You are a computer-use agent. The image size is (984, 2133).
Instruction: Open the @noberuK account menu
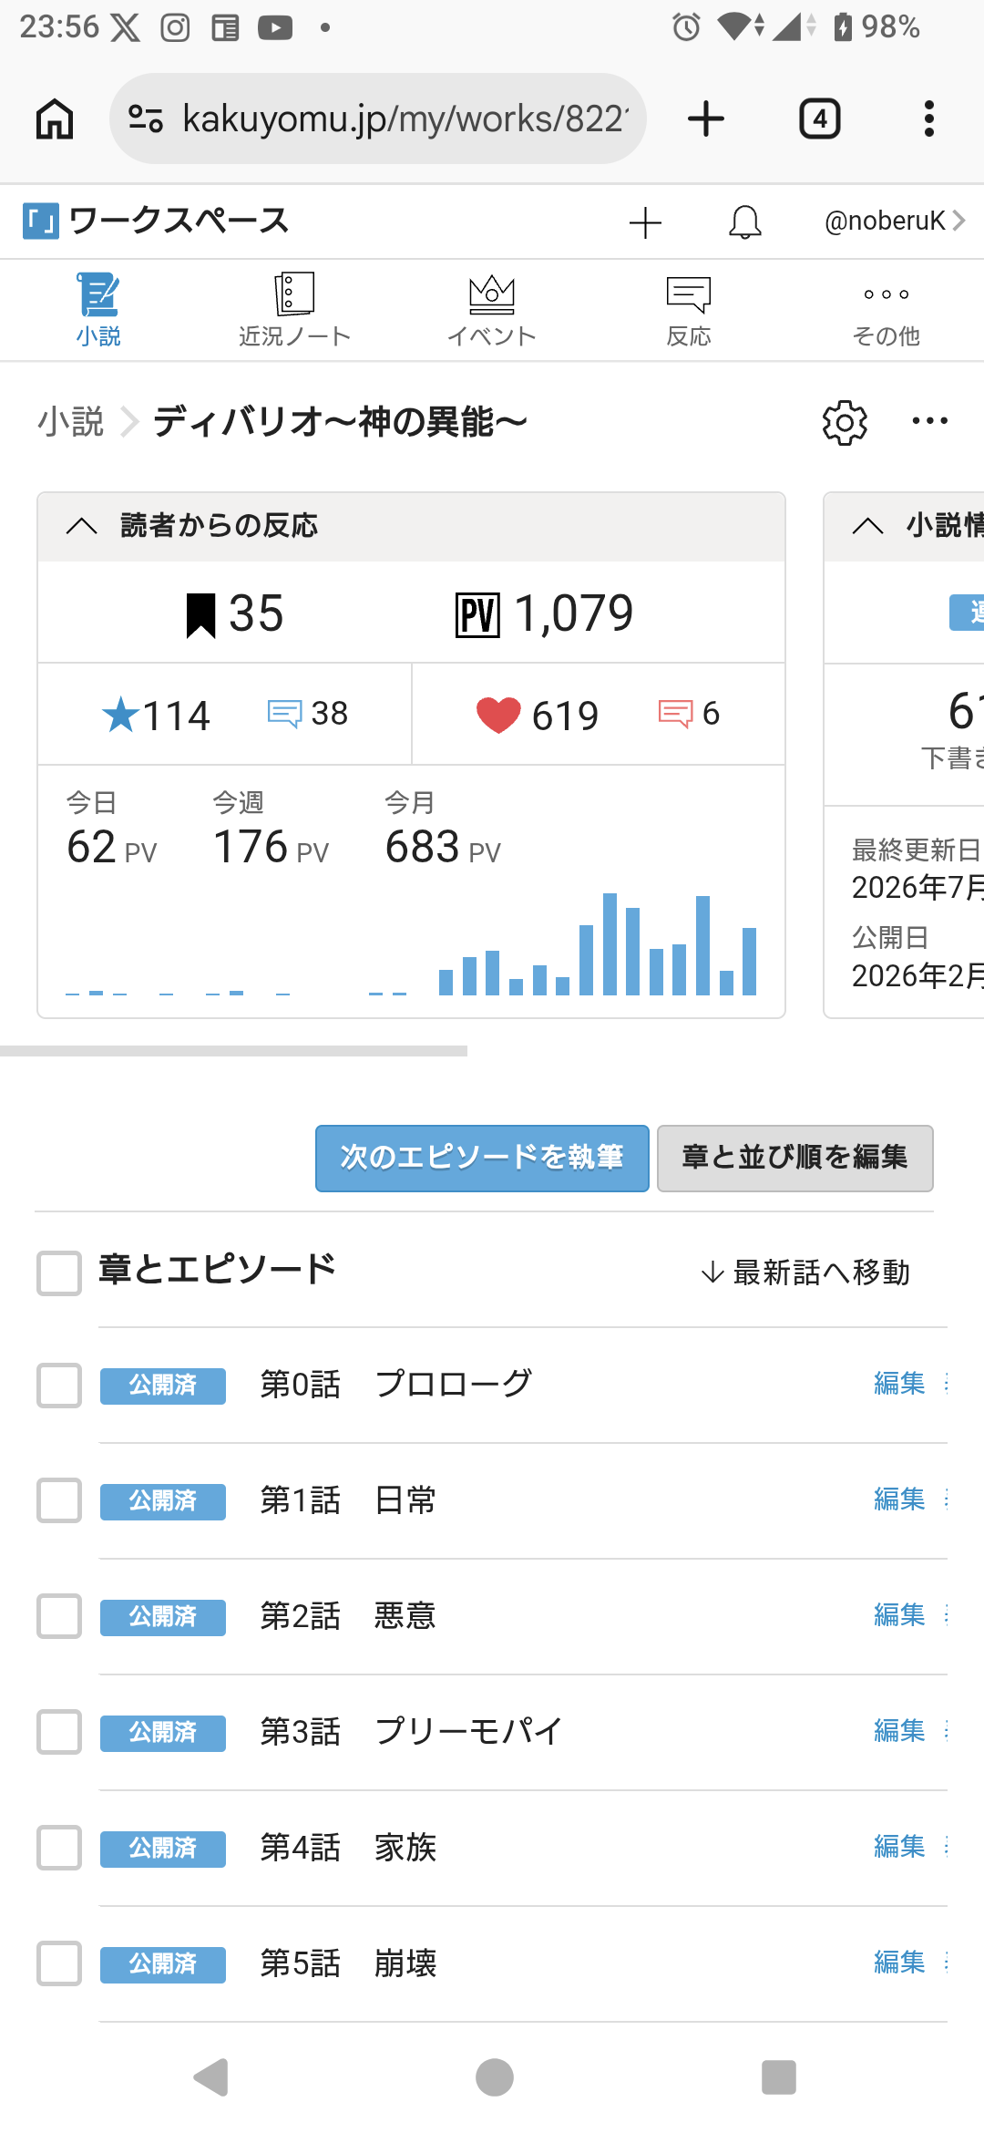894,222
